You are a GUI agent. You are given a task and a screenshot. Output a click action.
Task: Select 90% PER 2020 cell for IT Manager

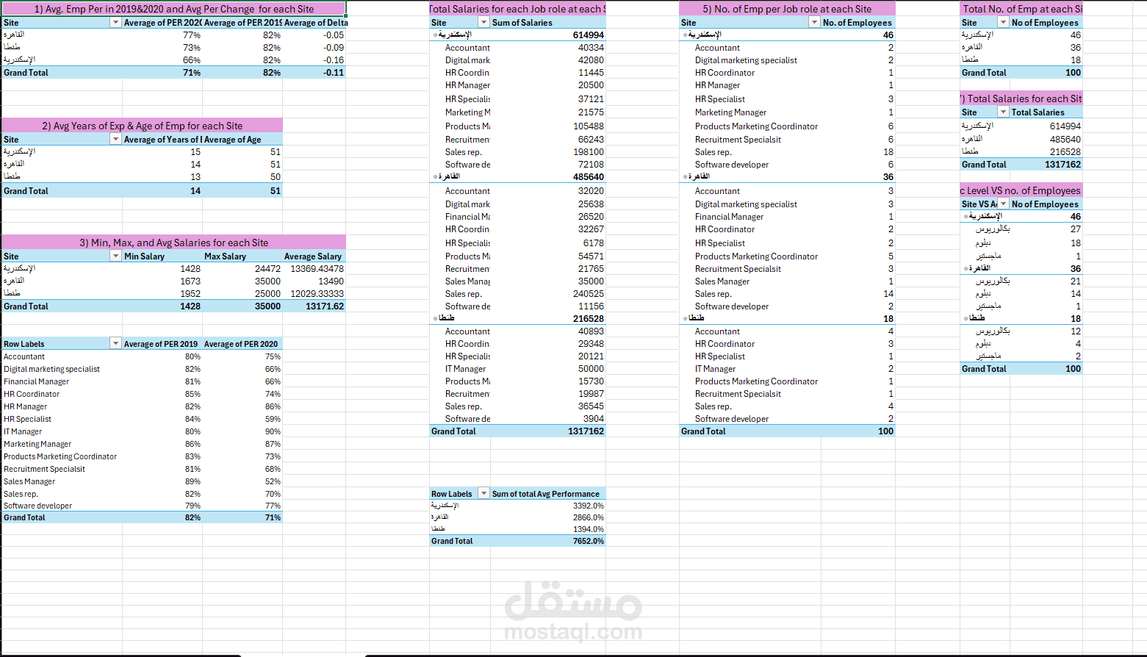pyautogui.click(x=242, y=431)
